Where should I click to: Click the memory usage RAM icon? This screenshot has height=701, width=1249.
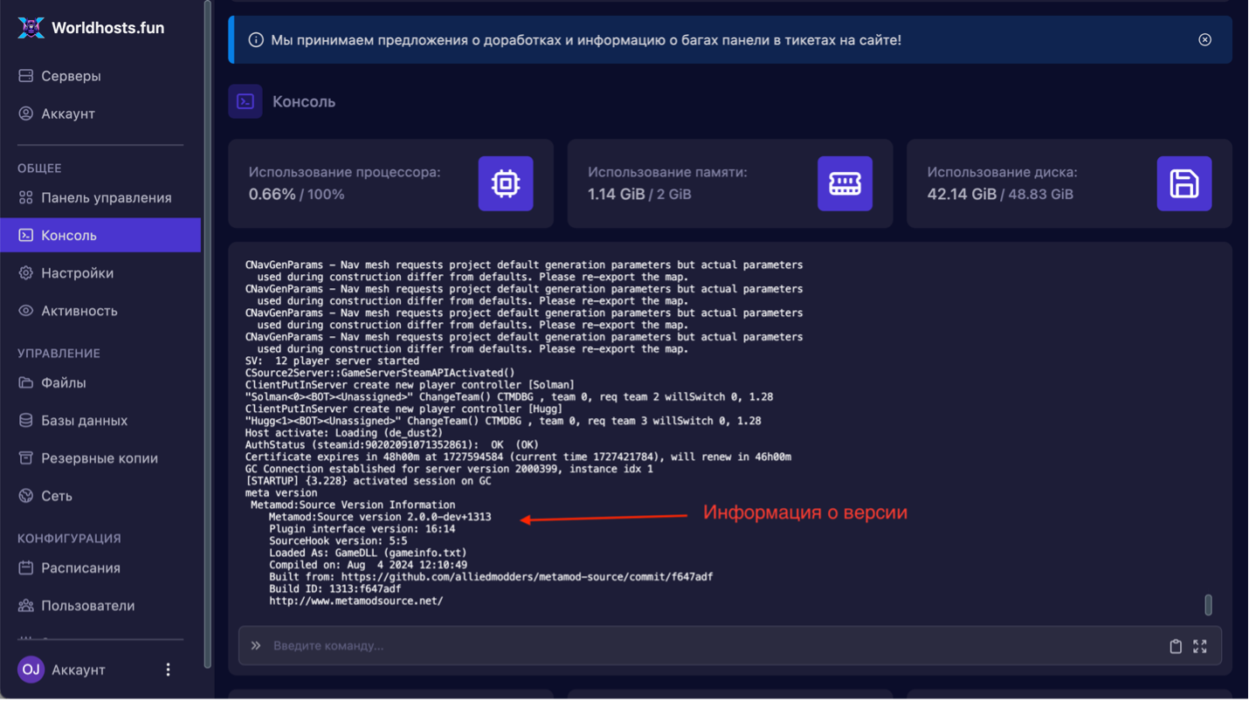pyautogui.click(x=844, y=183)
